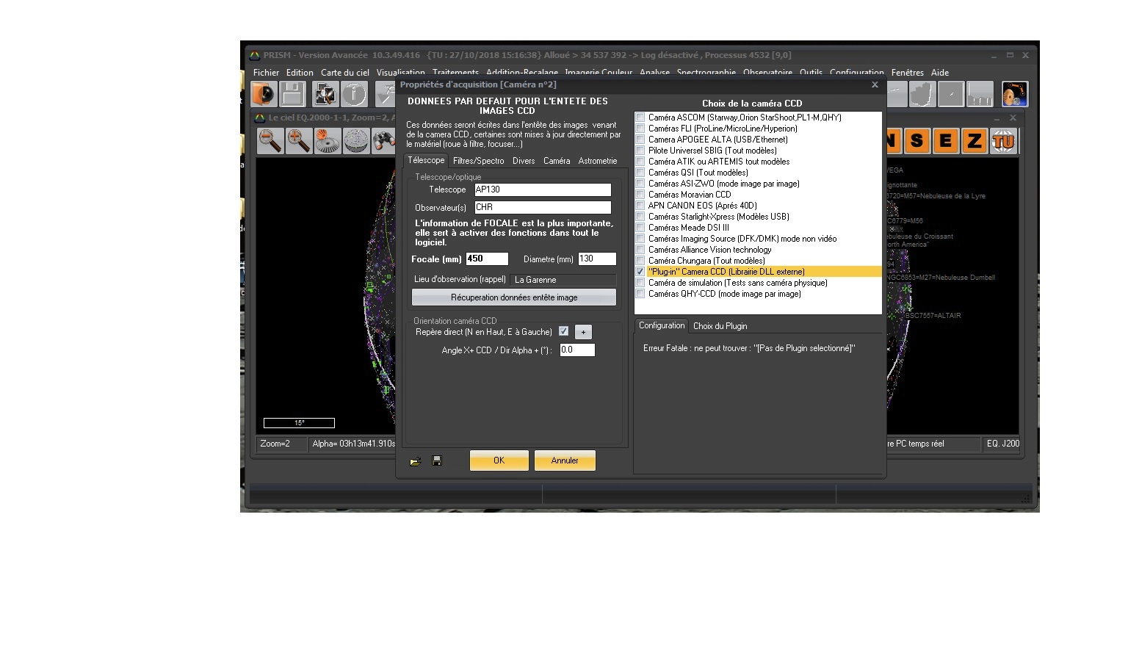Click the plus button beside Repère direct

(x=583, y=332)
